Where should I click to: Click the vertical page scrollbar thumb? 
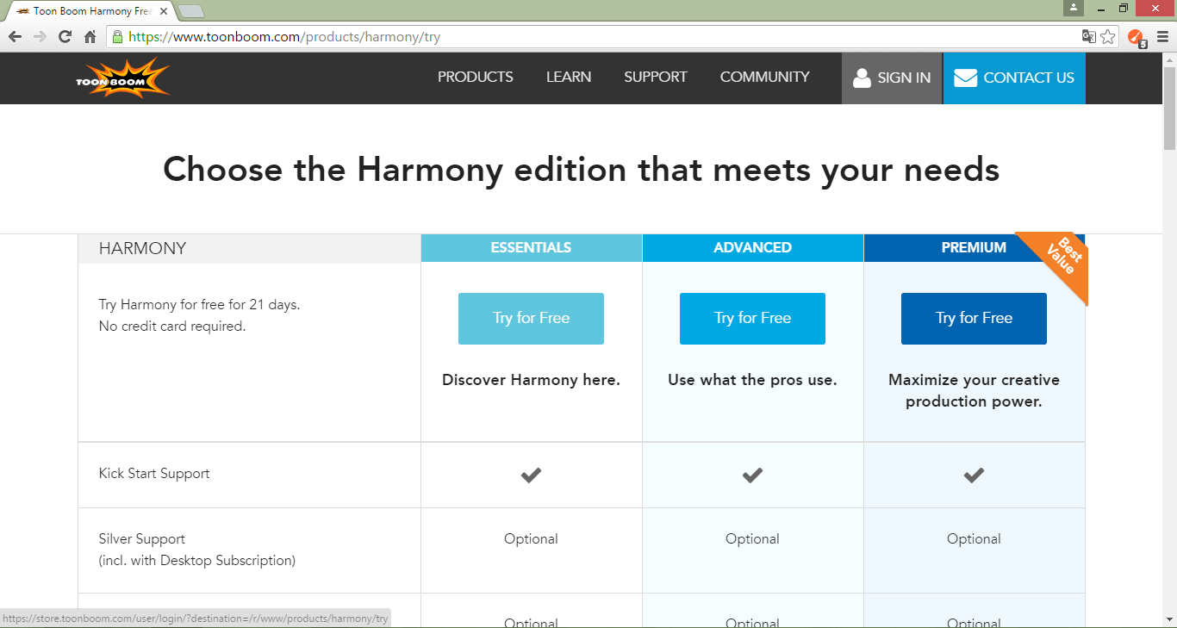pos(1169,109)
